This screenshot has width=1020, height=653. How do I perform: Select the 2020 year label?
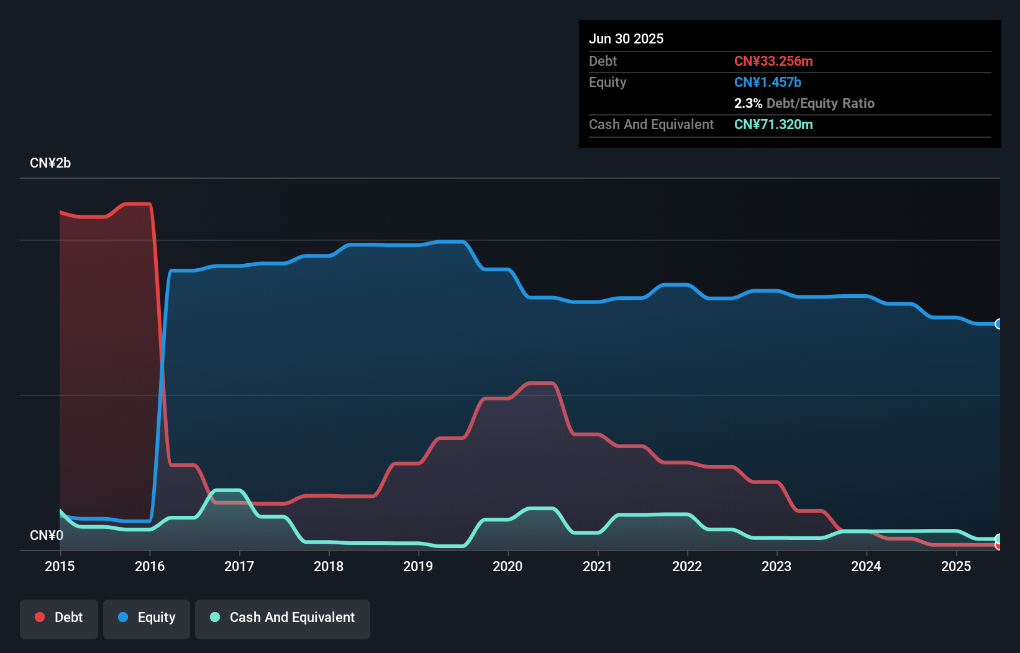pos(508,566)
